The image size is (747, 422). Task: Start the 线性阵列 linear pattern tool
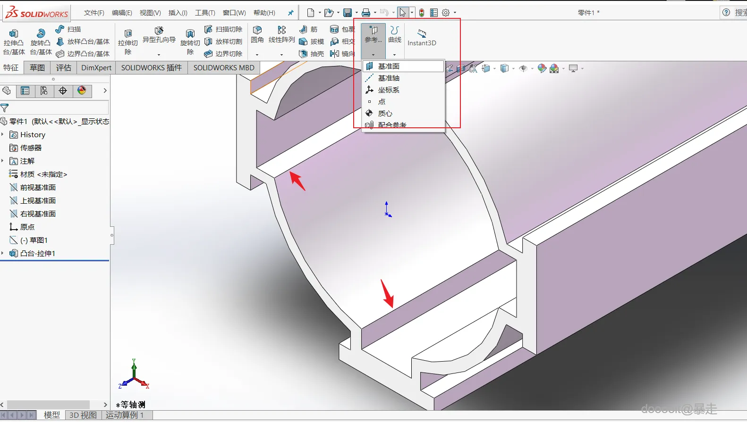point(282,34)
